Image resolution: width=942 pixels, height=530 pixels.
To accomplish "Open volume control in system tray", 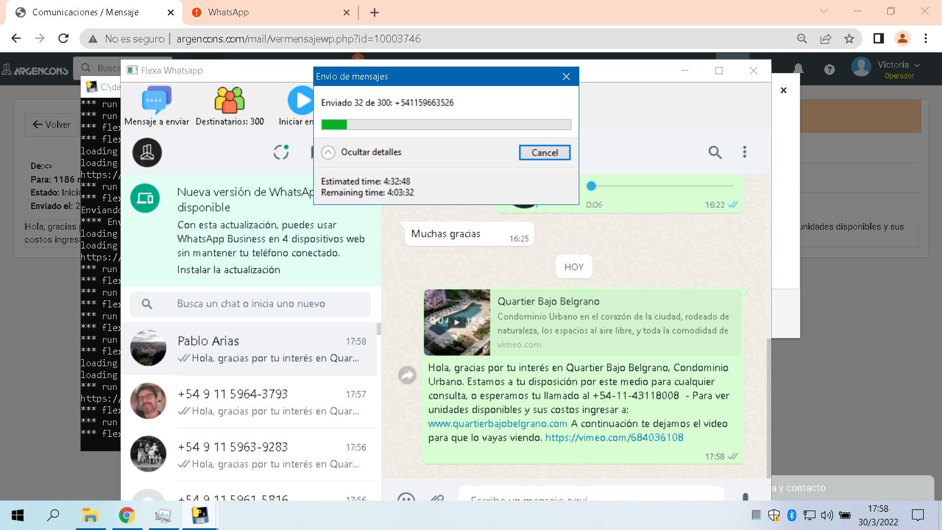I will 827,515.
